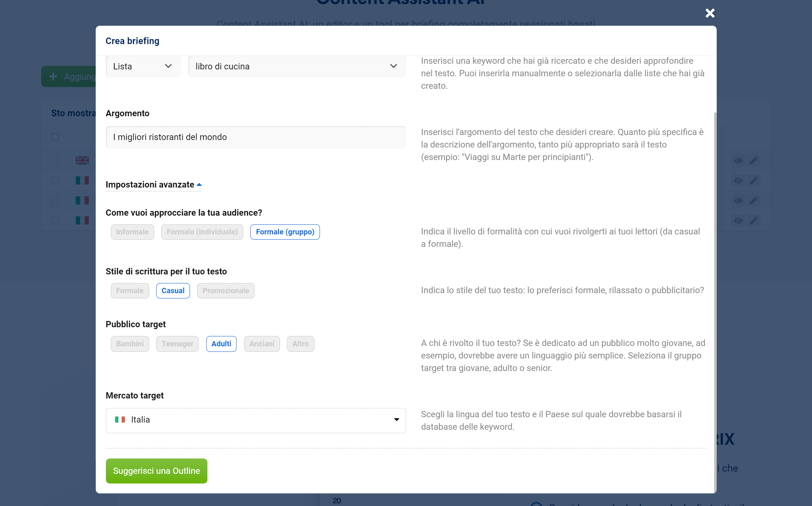The image size is (812, 506).
Task: Click Suggerisci una Outline button
Action: pos(156,471)
